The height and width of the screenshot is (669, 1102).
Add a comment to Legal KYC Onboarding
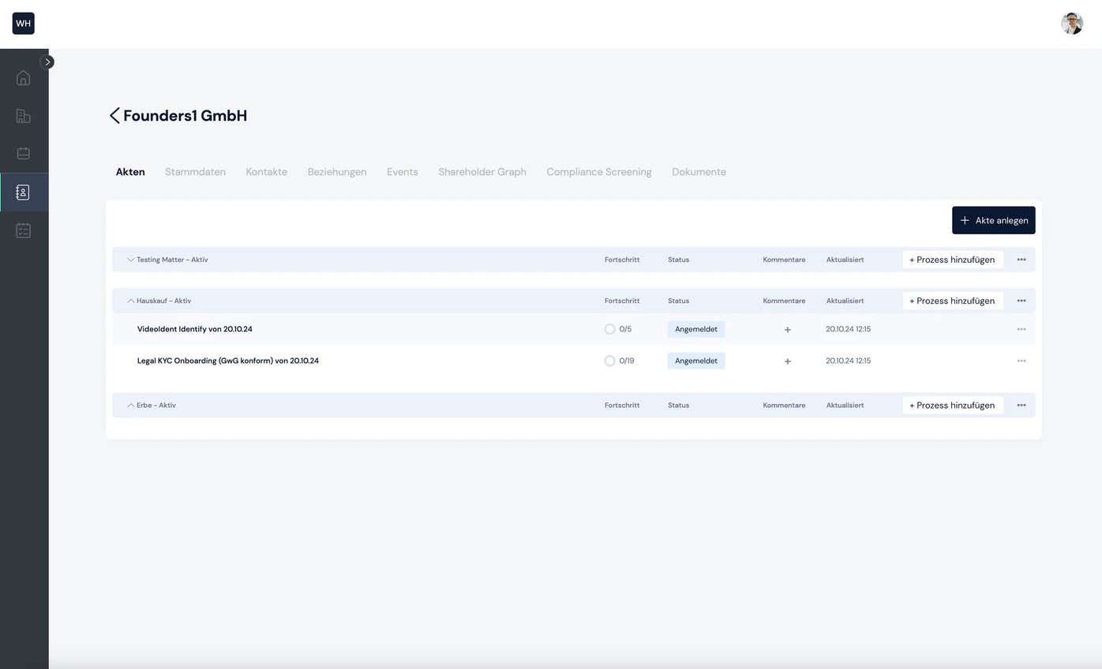tap(787, 361)
